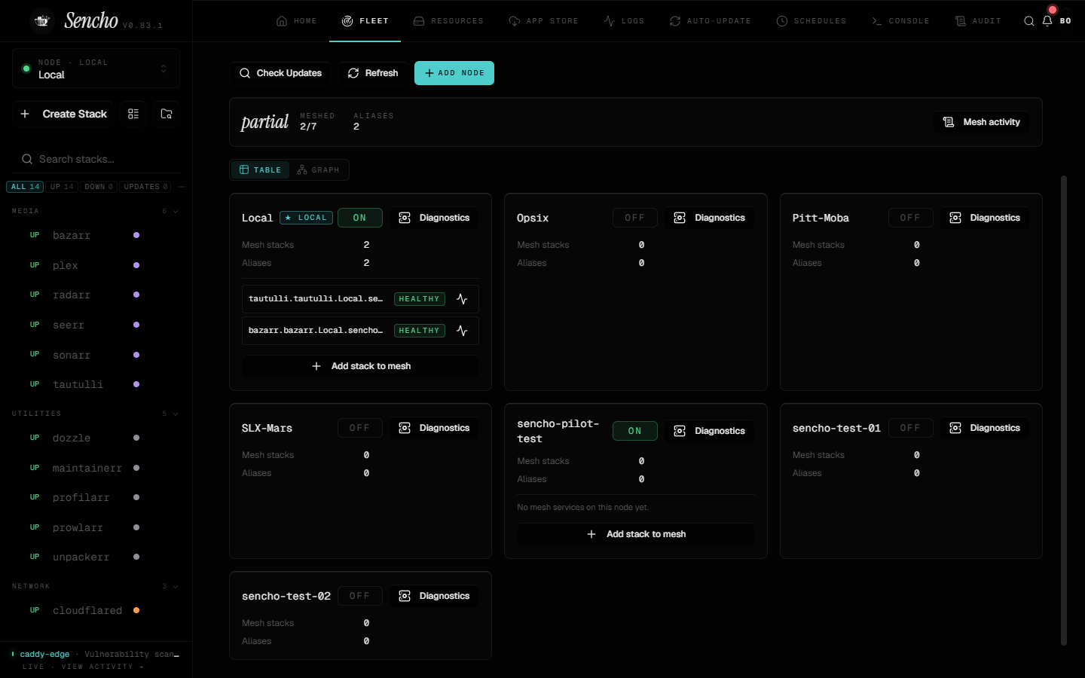Toggle mesh ON switch for Local node

pyautogui.click(x=360, y=218)
